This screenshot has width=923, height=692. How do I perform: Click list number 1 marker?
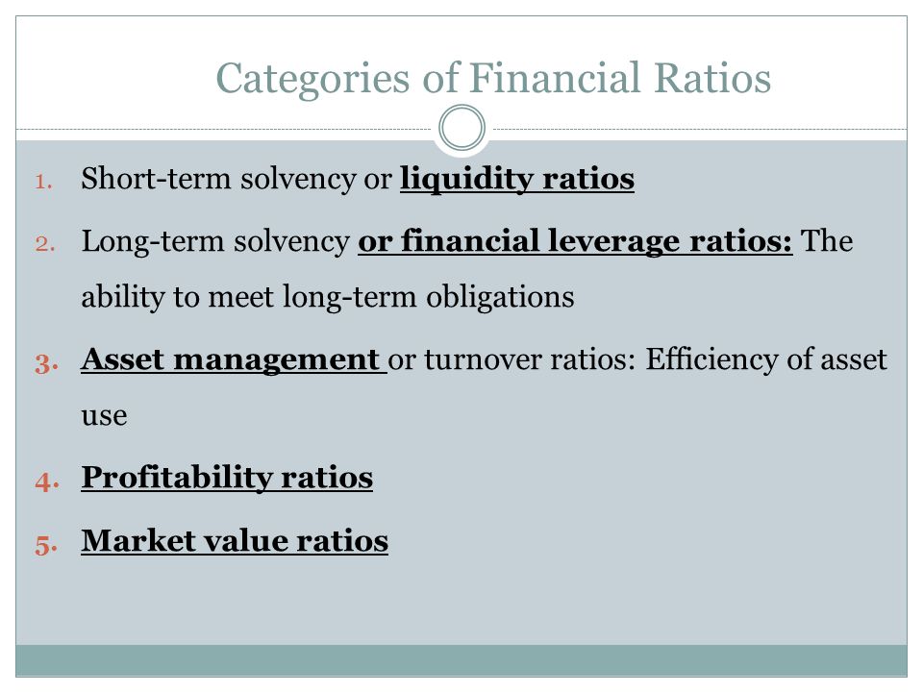(x=43, y=182)
